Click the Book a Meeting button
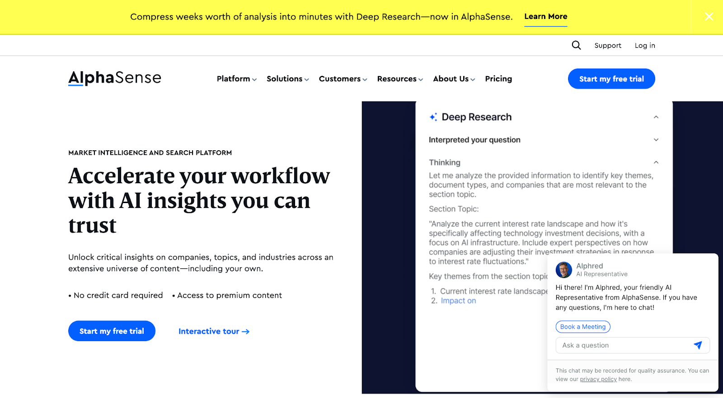Screen dimensions: 723x398 (x=583, y=327)
